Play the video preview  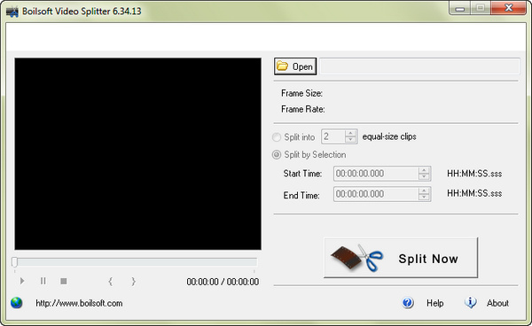[22, 281]
